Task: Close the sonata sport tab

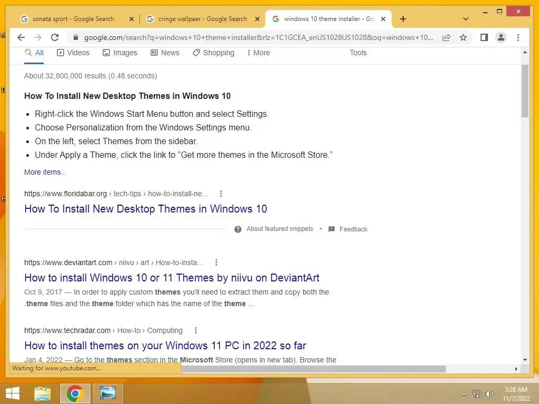Action: [131, 19]
